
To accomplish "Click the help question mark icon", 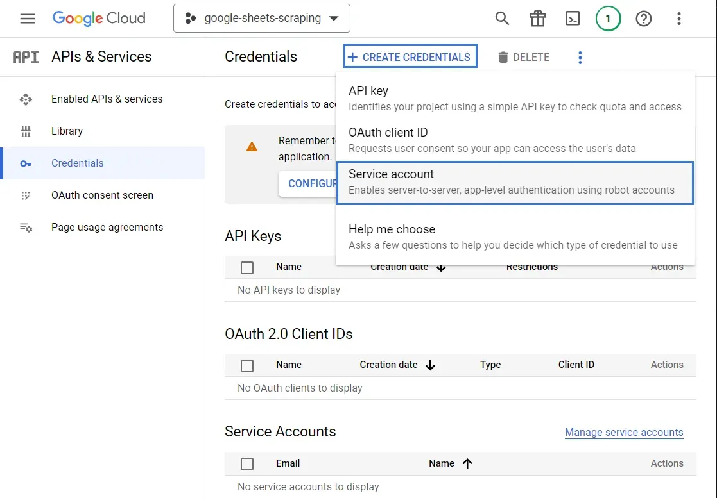I will [643, 19].
